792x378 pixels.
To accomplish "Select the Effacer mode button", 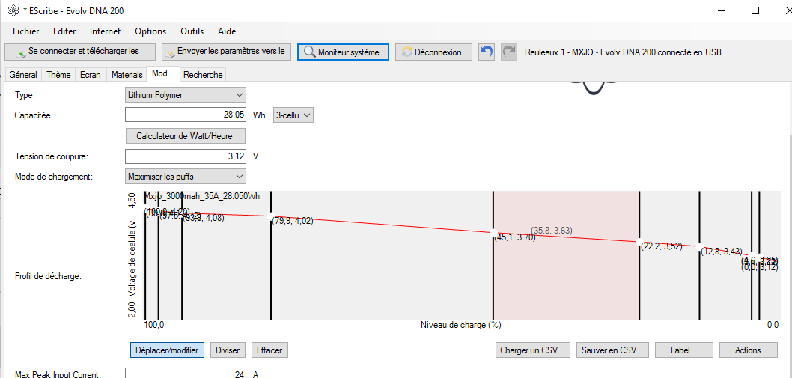I will (269, 350).
